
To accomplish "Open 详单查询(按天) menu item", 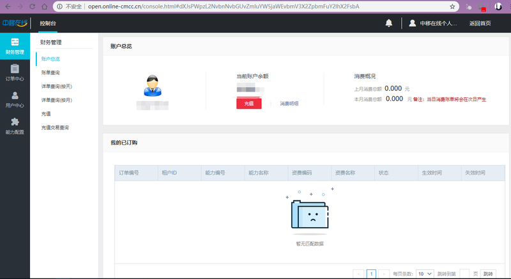I will pos(56,86).
